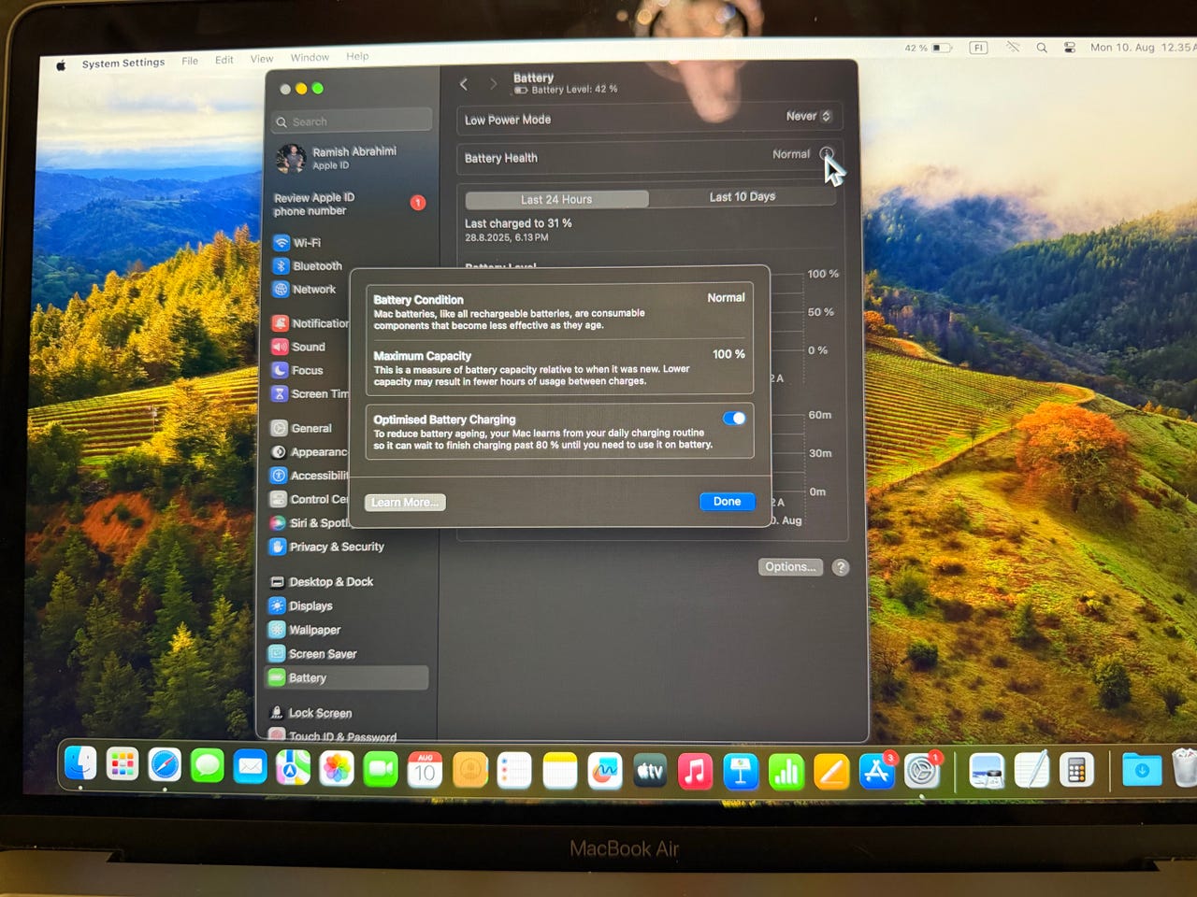Open the Help menu

tap(357, 56)
